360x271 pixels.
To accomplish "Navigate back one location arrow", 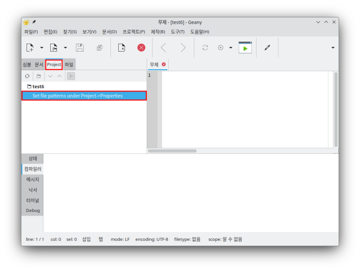I will click(x=163, y=48).
